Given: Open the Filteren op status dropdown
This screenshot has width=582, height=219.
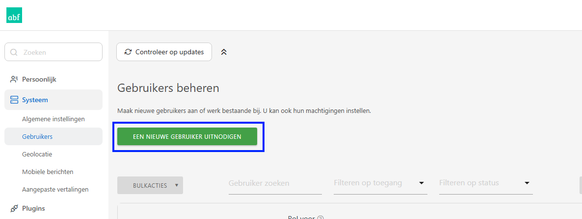Looking at the screenshot, I should [x=486, y=183].
